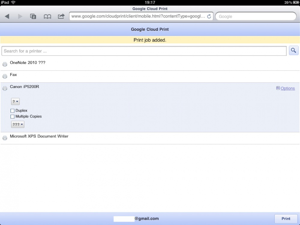Viewport: 300px width, 225px height.
Task: Open the '?' dropdown above Duplex
Action: pos(15,102)
